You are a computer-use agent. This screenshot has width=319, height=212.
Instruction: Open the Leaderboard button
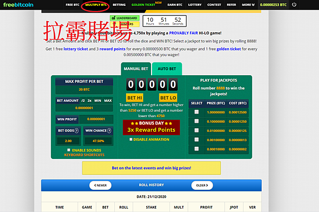[x=125, y=18]
